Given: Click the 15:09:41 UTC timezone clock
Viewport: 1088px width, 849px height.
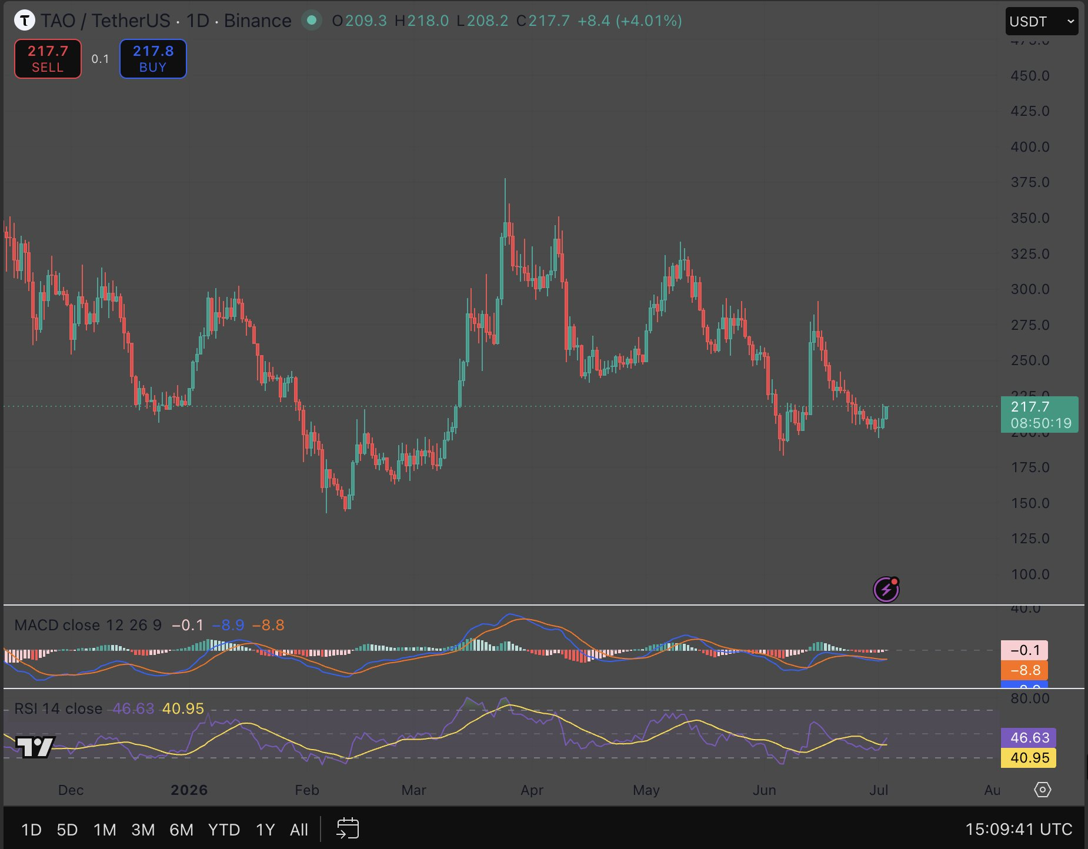Looking at the screenshot, I should (x=1019, y=829).
